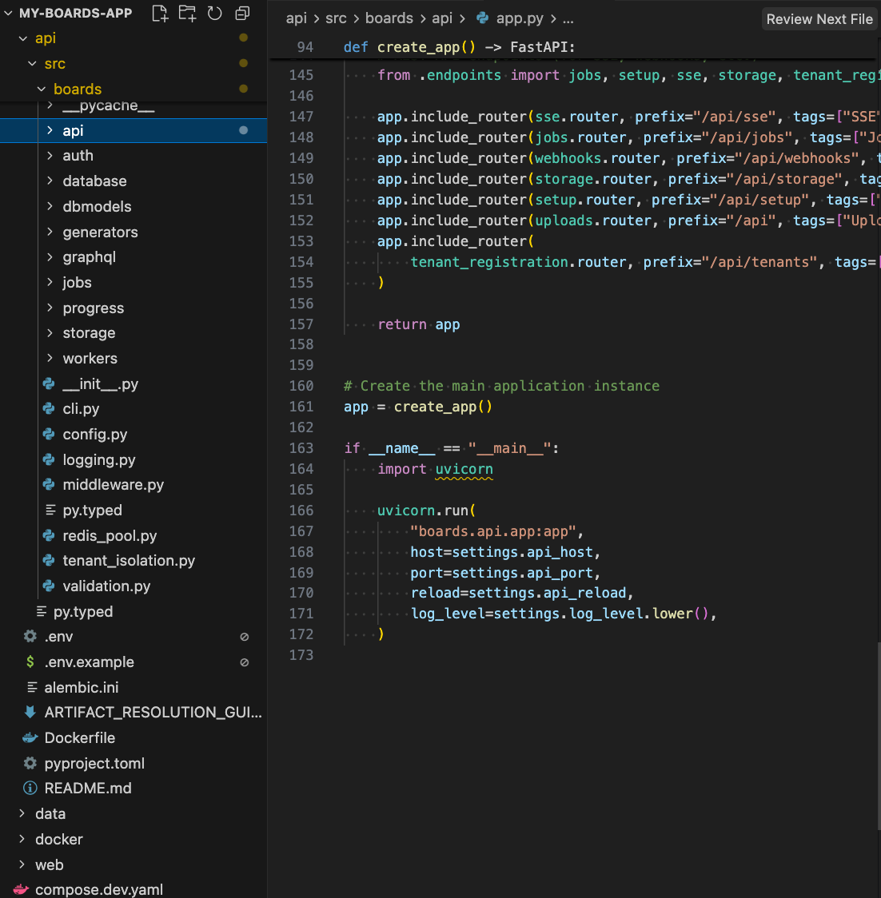Image resolution: width=881 pixels, height=898 pixels.
Task: Open the breadcrumb overflow after app.py
Action: [x=568, y=18]
